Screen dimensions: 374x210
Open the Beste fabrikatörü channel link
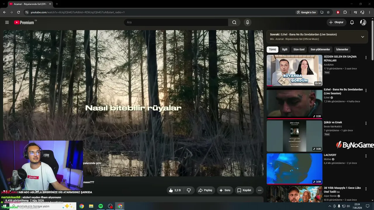click(333, 127)
